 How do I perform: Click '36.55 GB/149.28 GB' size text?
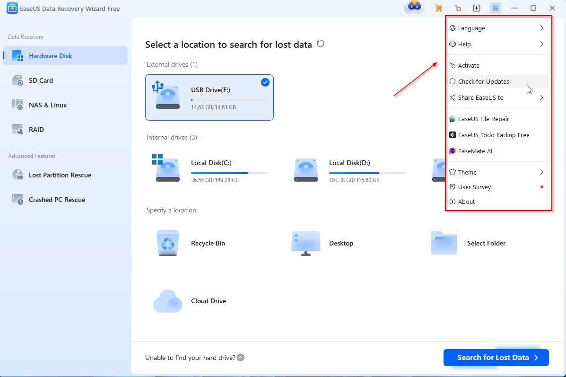pyautogui.click(x=215, y=180)
